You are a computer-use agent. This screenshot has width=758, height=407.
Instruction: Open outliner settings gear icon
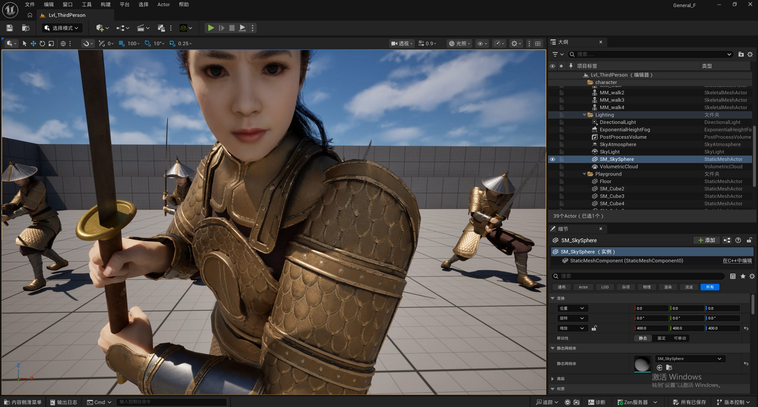(x=750, y=54)
